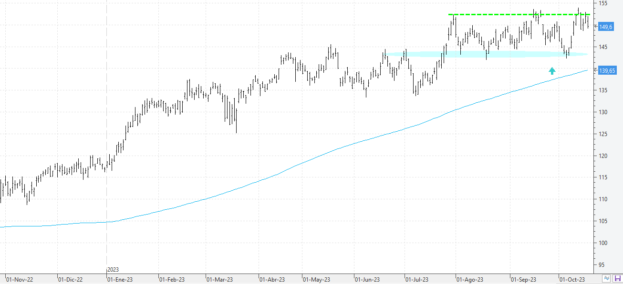Click the blue double-chevron icon beside save
Viewport: 623px width, 284px height.
coord(607,279)
